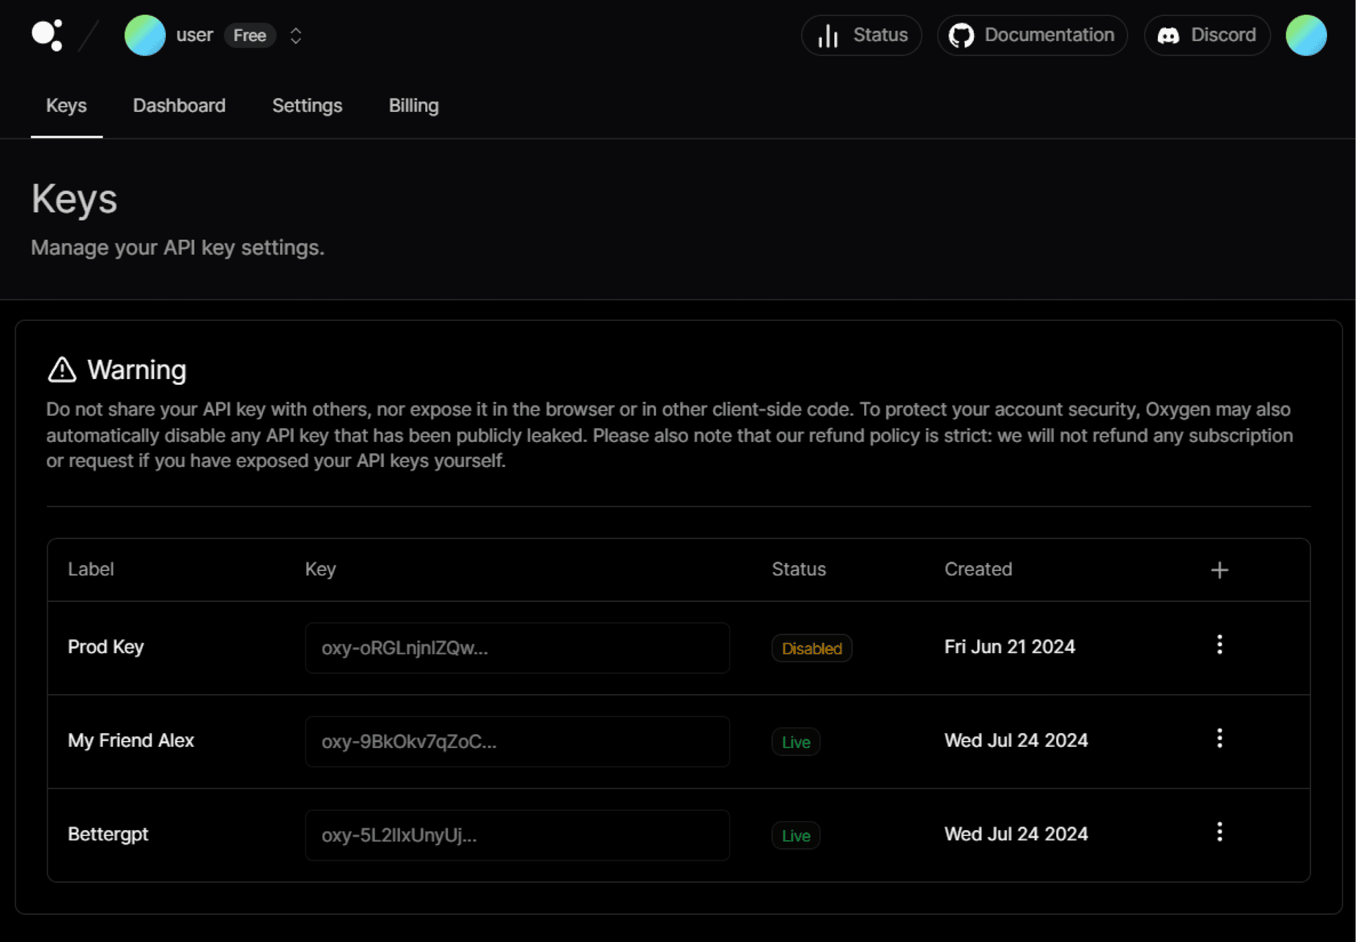Click the Free plan badge
This screenshot has width=1356, height=942.
250,36
